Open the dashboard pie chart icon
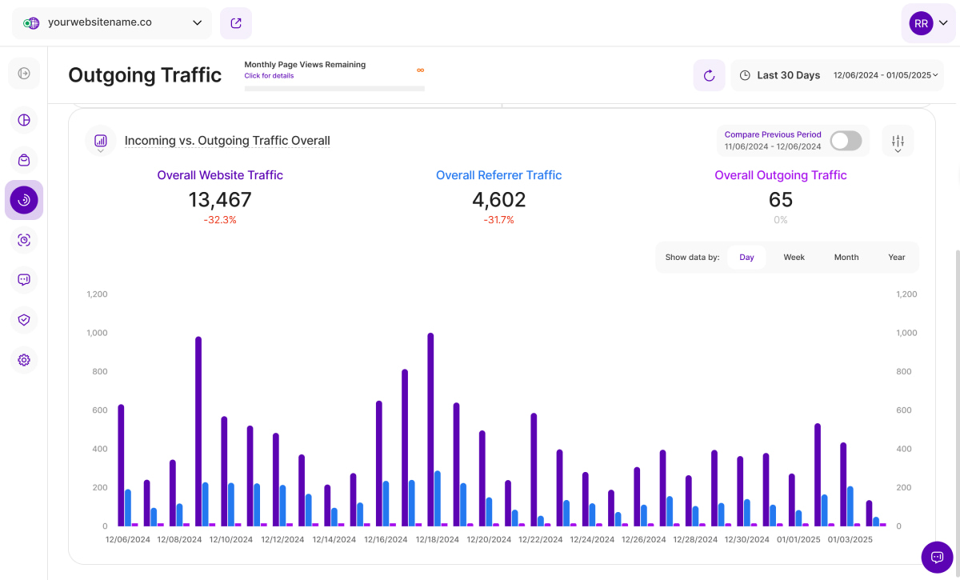 click(x=24, y=120)
